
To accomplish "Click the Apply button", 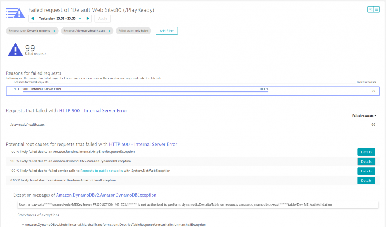I will (103, 19).
